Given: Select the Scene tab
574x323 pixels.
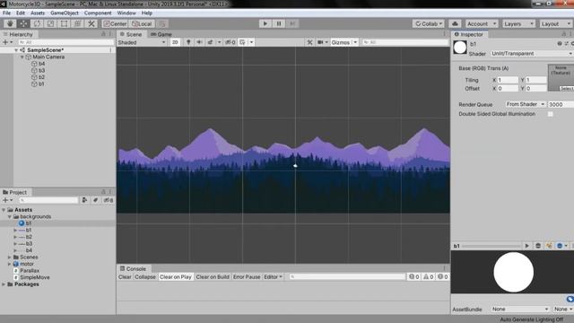Looking at the screenshot, I should [131, 34].
